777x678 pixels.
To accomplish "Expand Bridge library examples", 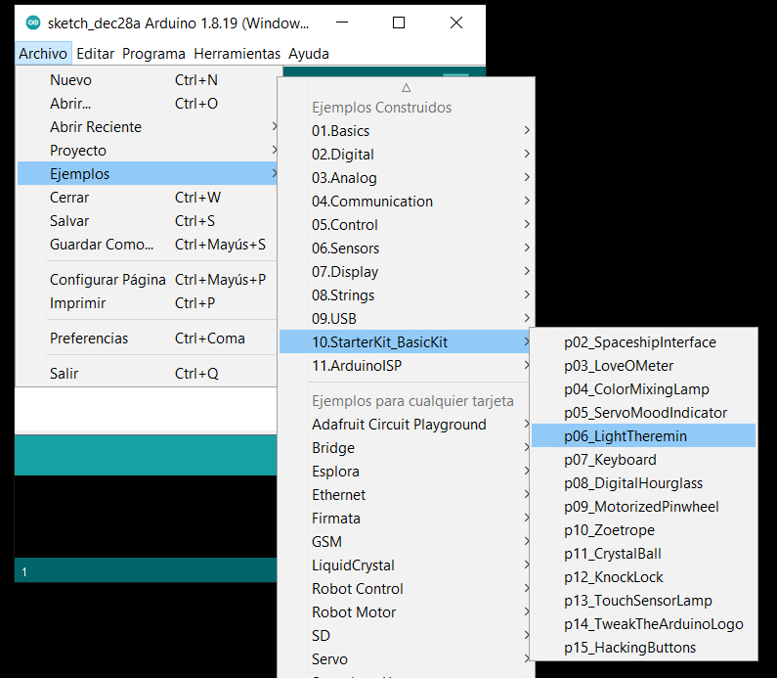I will coord(407,448).
